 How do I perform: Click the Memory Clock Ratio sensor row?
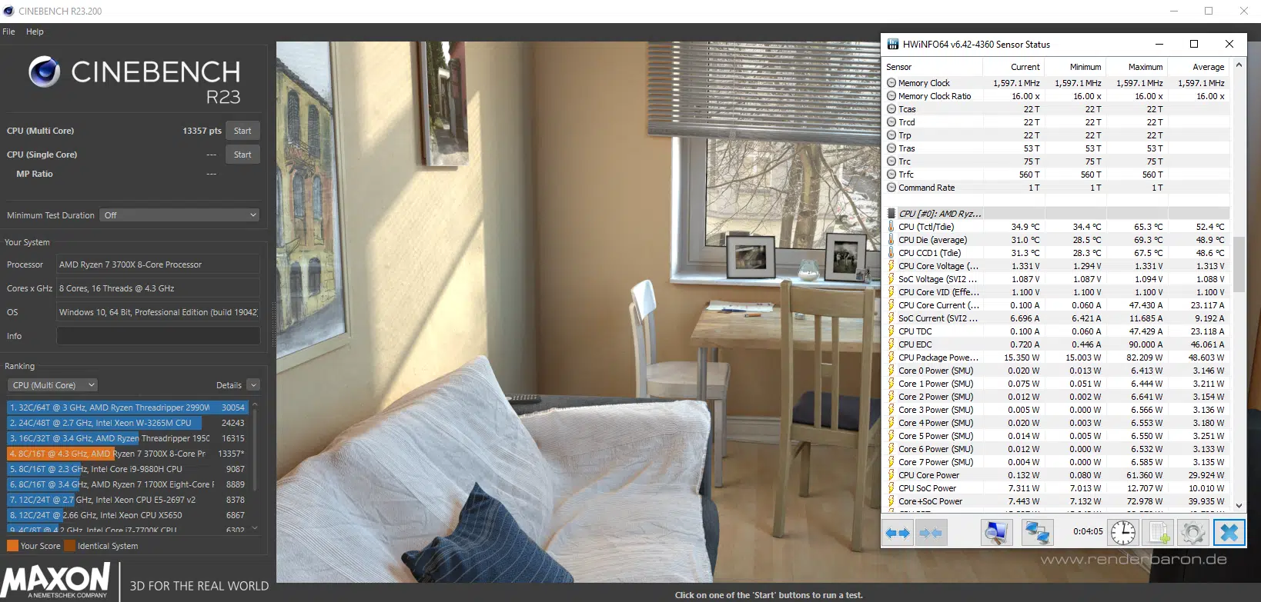click(1056, 96)
